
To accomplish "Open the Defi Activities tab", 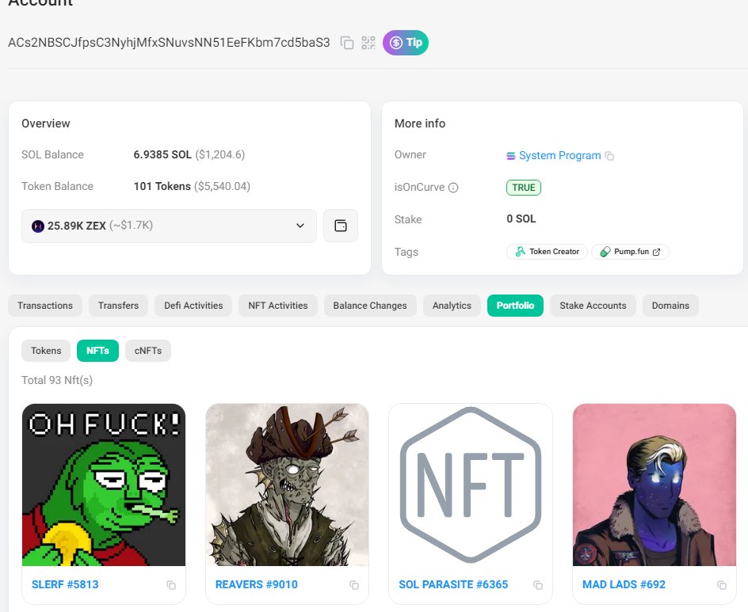I will pos(193,306).
